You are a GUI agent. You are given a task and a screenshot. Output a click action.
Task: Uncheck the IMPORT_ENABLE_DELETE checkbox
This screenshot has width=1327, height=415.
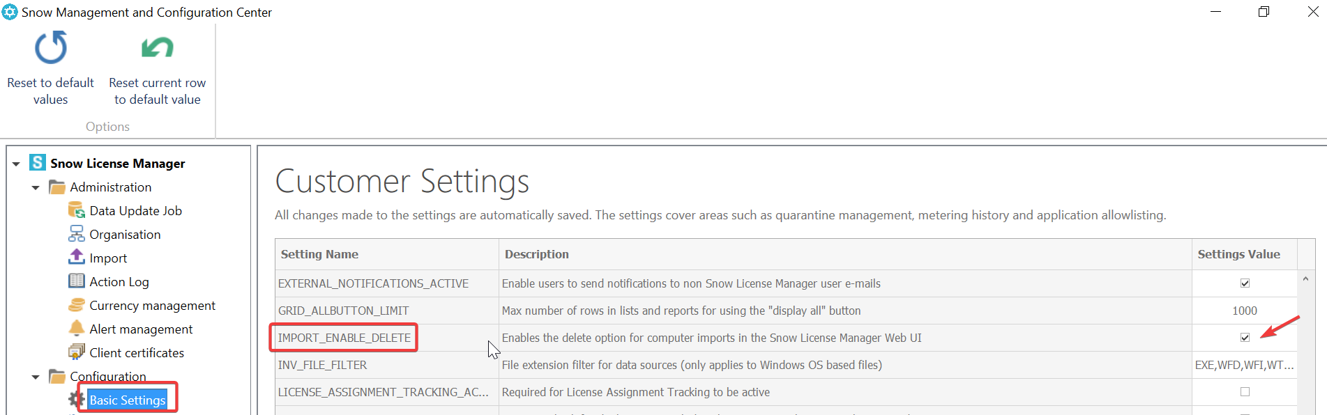(x=1245, y=338)
